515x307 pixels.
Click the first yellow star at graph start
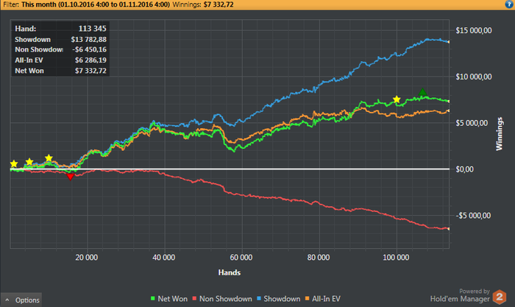pyautogui.click(x=14, y=163)
